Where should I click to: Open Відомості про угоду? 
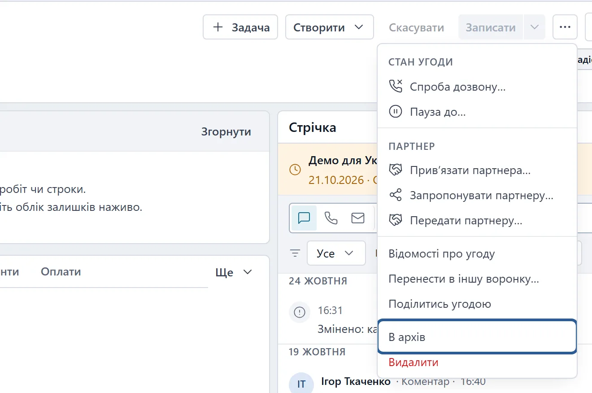(477, 254)
